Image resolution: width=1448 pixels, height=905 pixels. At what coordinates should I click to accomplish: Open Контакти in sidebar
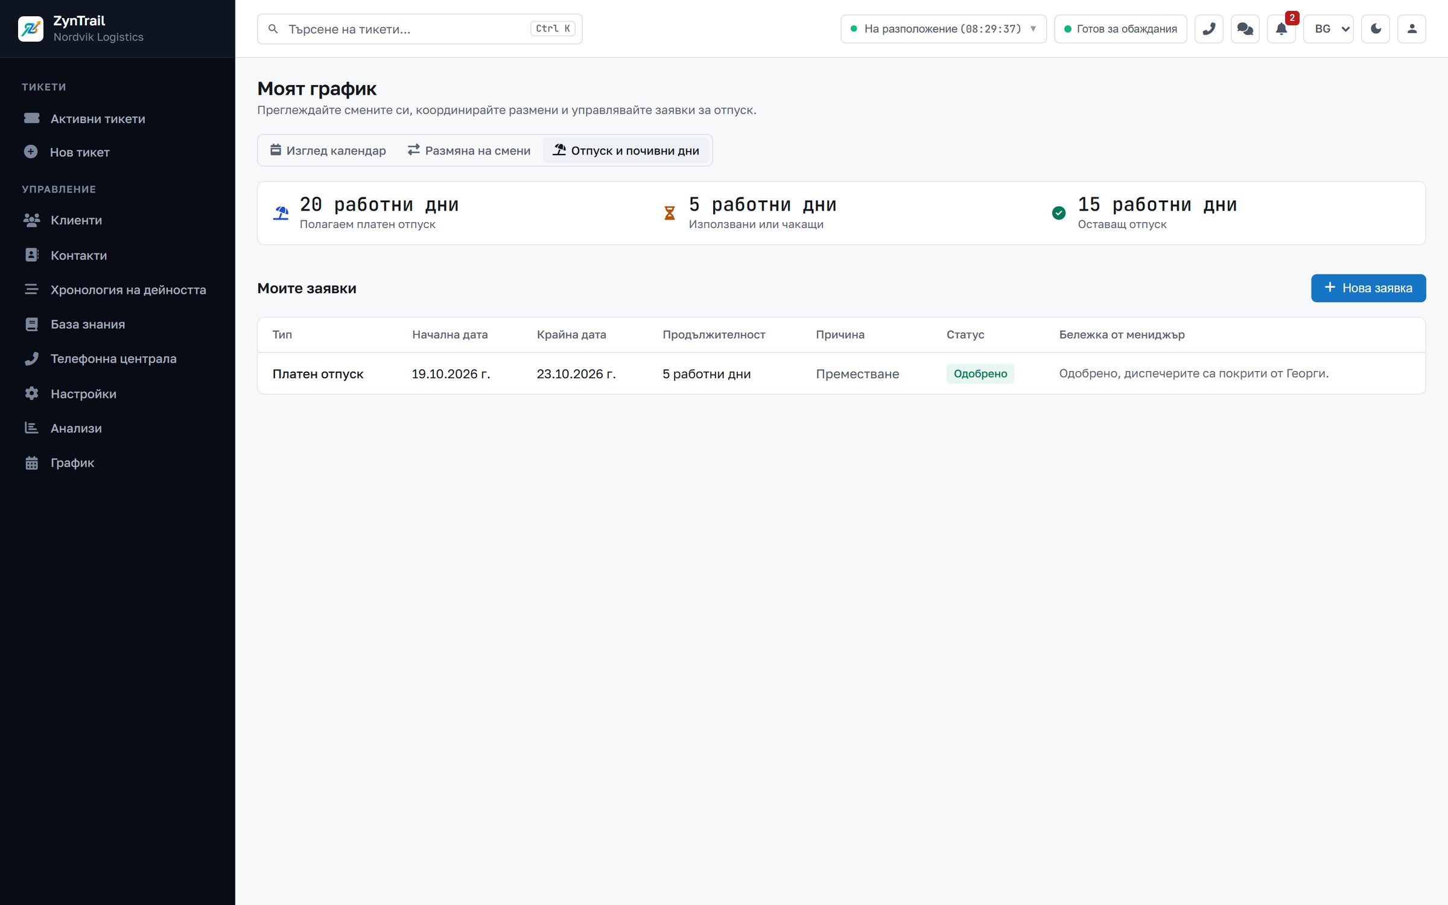[117, 255]
